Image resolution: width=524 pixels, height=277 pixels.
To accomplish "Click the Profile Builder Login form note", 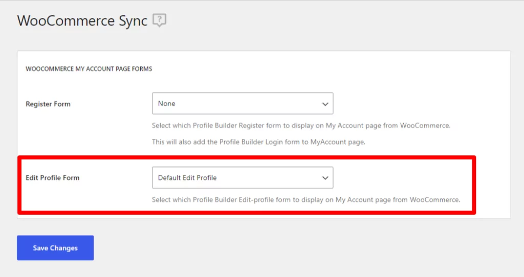I will 258,142.
